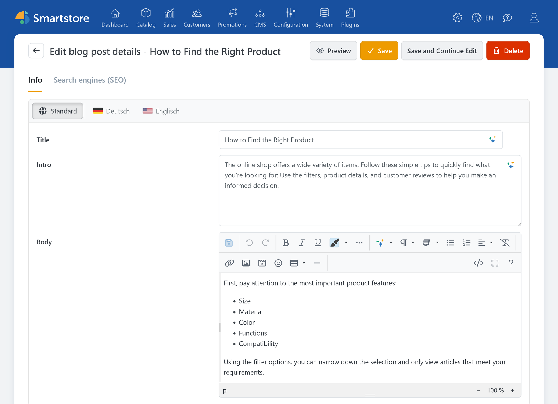The height and width of the screenshot is (404, 558).
Task: Redo the edit in Body editor
Action: point(265,242)
